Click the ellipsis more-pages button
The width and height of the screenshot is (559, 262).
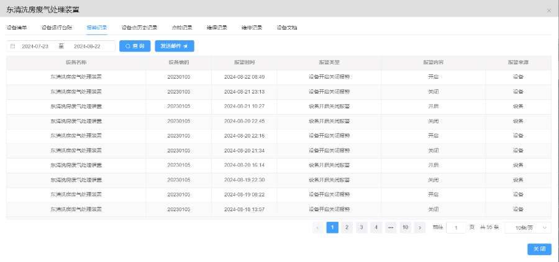pos(391,227)
